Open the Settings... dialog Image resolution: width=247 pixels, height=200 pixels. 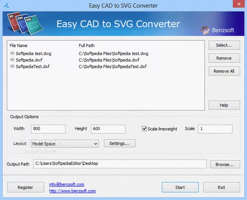click(119, 143)
